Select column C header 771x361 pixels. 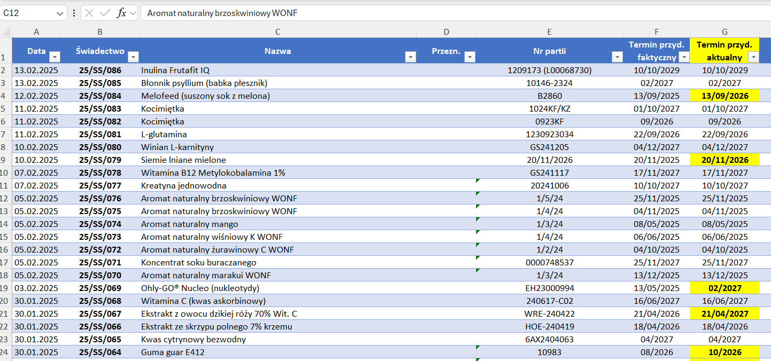(277, 32)
